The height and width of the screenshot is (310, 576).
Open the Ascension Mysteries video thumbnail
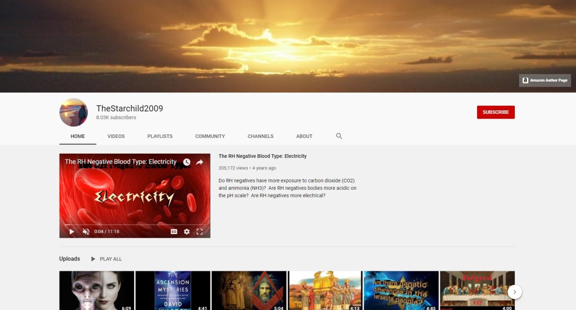coord(173,290)
